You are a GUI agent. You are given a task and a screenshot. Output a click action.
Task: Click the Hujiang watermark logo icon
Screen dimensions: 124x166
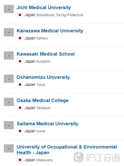point(79,157)
